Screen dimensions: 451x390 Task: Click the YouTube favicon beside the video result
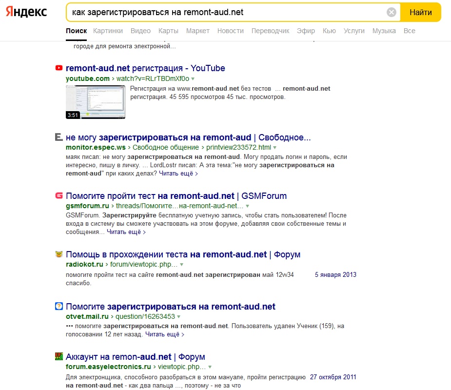coord(59,68)
